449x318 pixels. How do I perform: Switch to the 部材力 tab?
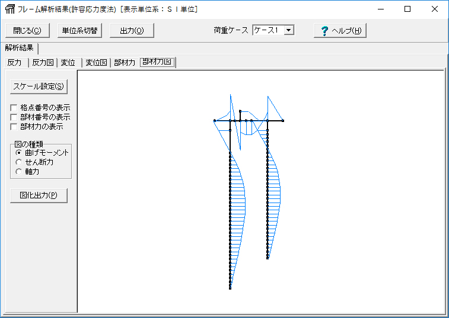125,62
